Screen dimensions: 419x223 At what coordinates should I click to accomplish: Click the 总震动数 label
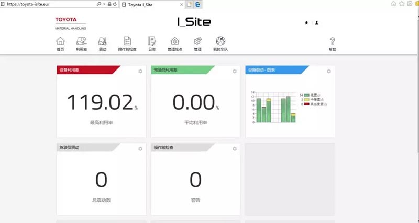pos(101,200)
